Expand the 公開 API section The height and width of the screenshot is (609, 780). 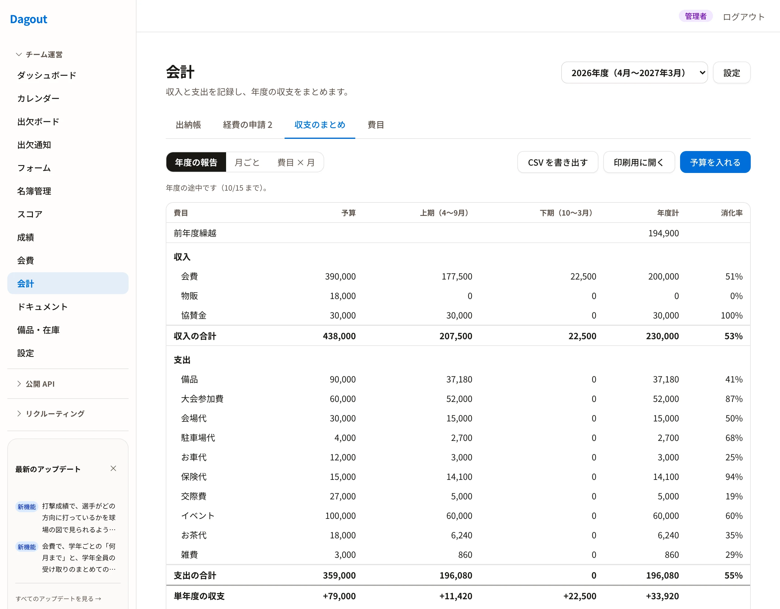pyautogui.click(x=36, y=384)
